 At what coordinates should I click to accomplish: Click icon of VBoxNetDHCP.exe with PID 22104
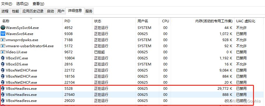tap(3, 82)
